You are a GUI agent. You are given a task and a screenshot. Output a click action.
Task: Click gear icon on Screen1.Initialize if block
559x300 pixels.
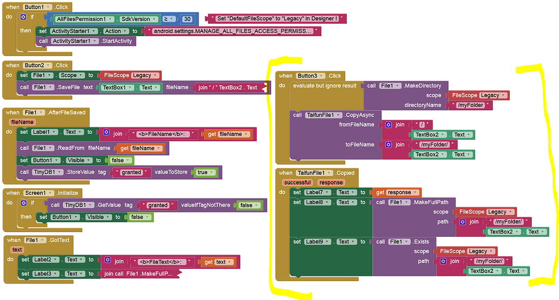coord(23,203)
